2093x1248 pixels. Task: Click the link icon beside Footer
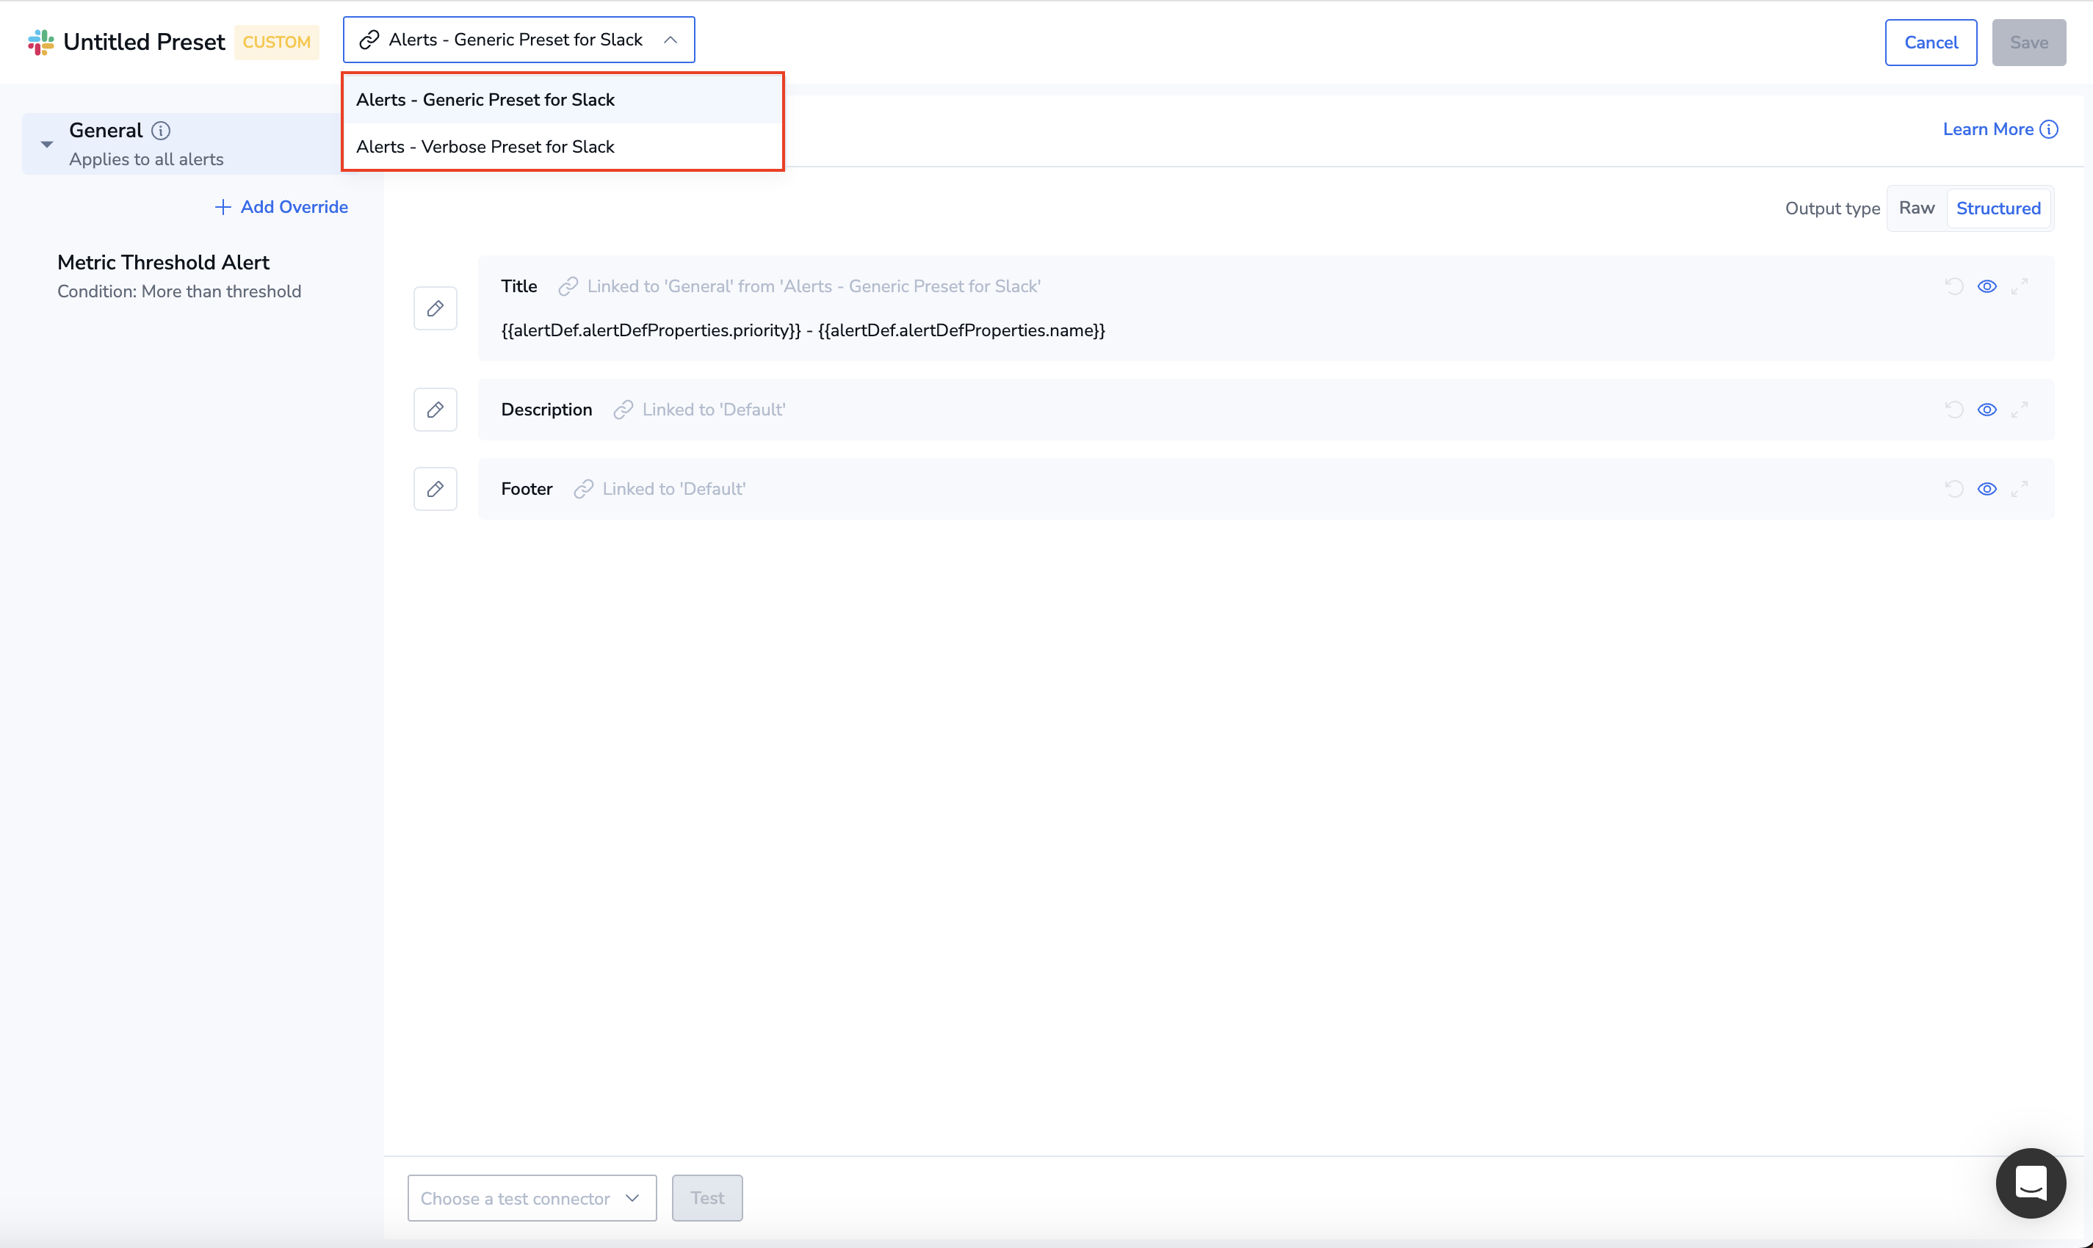[x=584, y=489]
